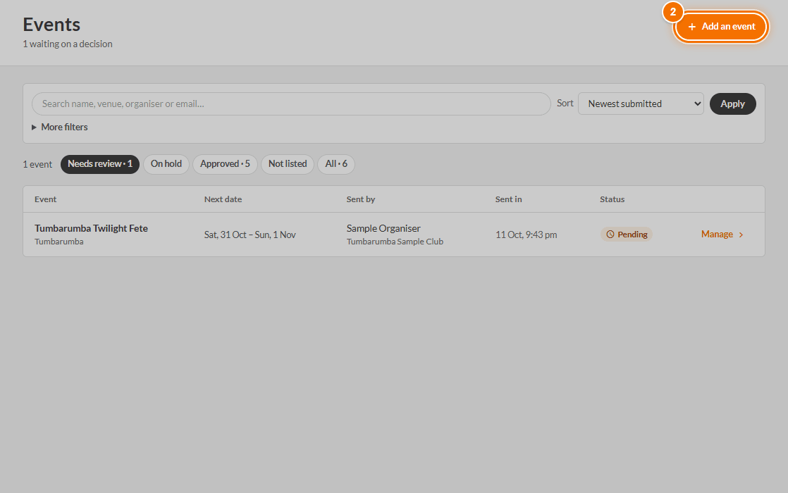The width and height of the screenshot is (788, 493).
Task: Click the Next date column header
Action: 223,199
